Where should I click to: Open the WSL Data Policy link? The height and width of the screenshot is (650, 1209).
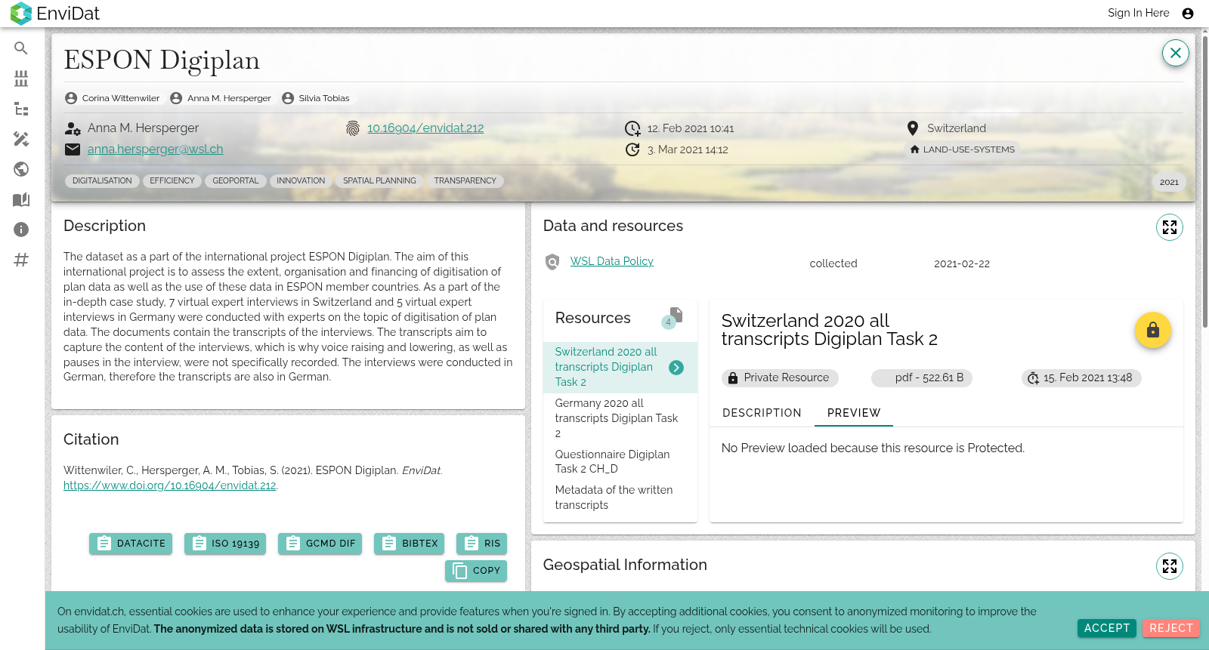click(x=612, y=261)
